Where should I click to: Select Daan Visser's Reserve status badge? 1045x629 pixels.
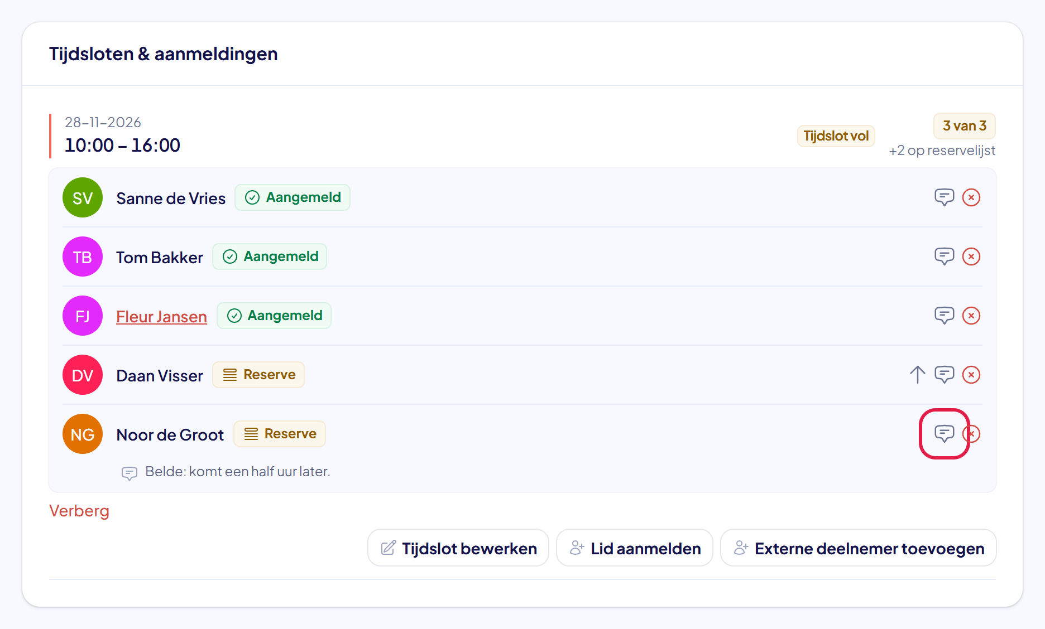coord(258,375)
